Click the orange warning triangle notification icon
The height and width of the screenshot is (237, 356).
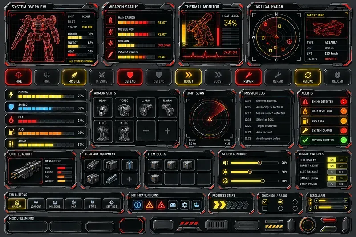coord(149,205)
